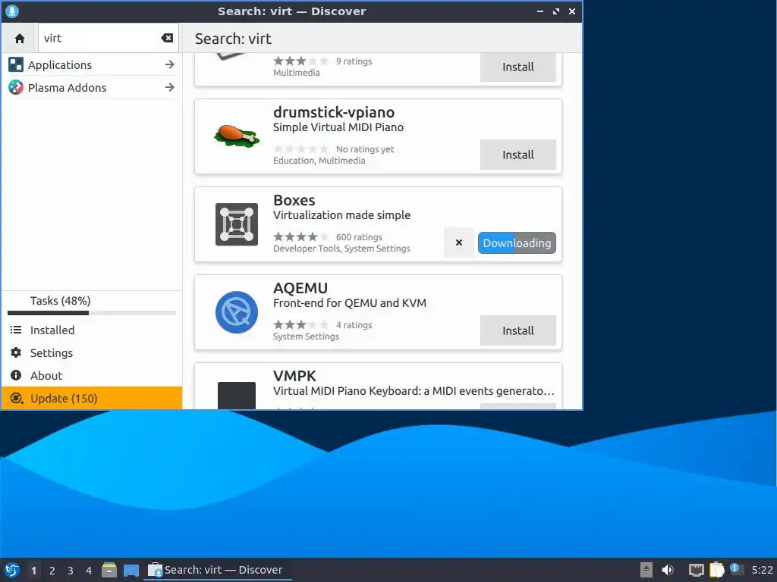Click the '600 ratings' text
Screen dimensions: 777x582
click(x=359, y=237)
